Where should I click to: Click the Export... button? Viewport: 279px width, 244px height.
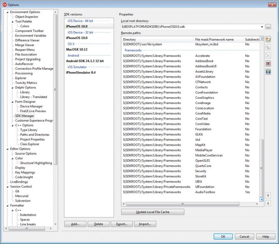pos(122,224)
